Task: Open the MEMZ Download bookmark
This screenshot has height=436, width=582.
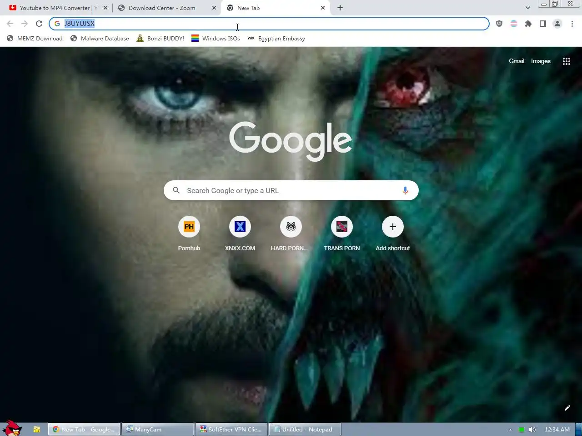Action: [35, 39]
